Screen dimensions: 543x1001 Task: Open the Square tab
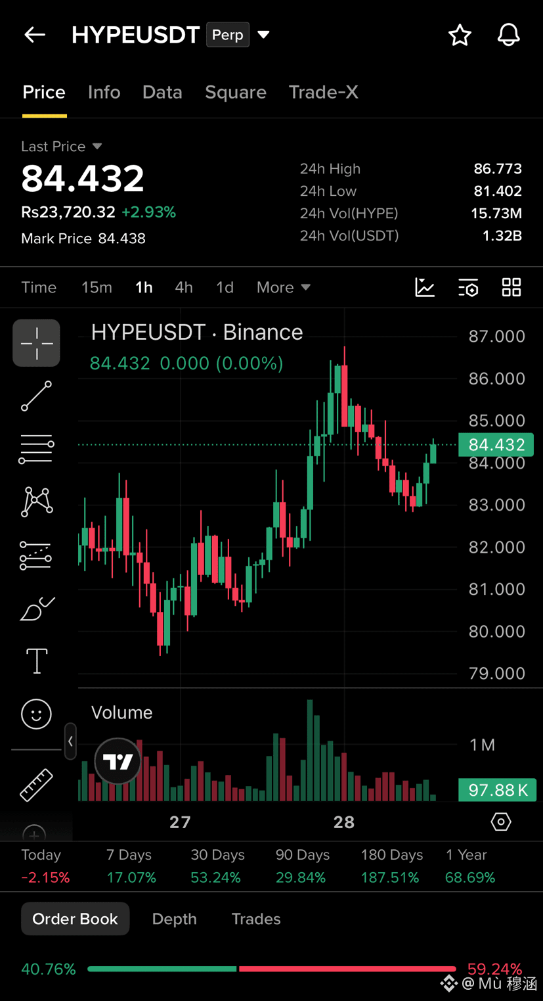click(236, 92)
